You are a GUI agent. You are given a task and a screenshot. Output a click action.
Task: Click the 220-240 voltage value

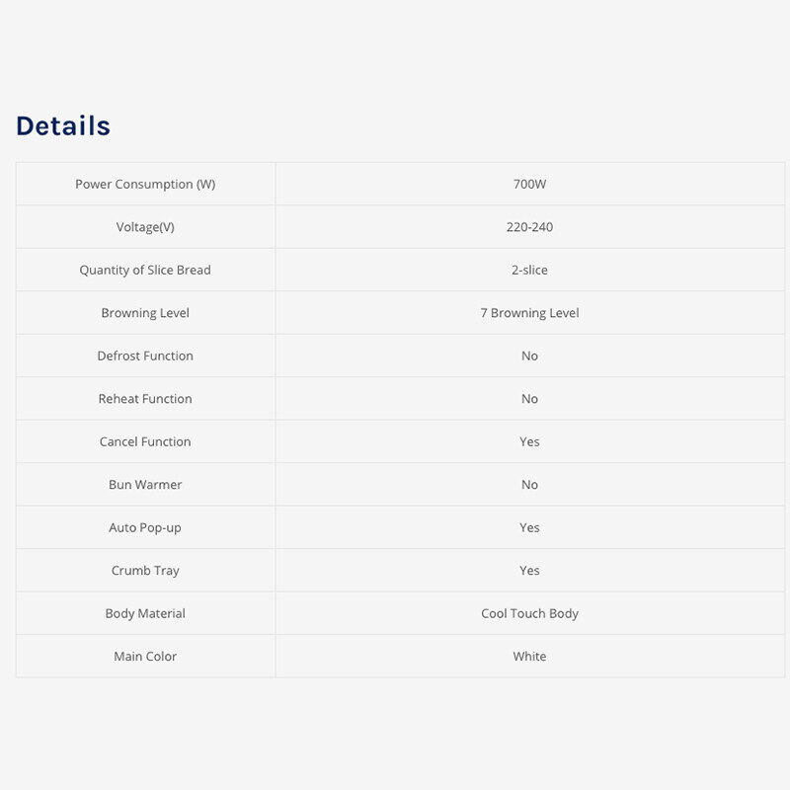point(529,227)
